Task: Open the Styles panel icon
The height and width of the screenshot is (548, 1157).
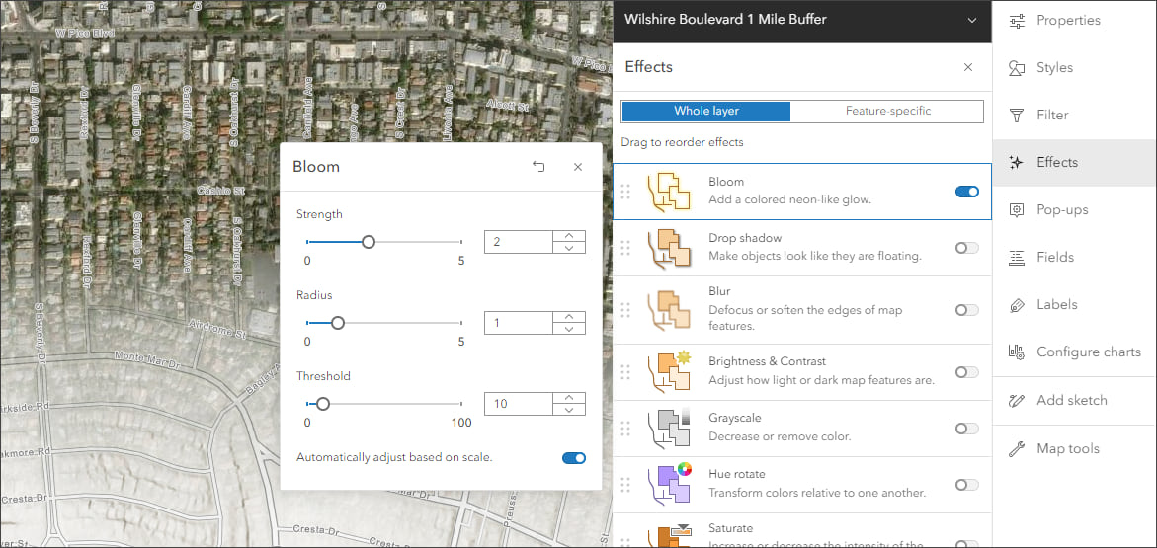Action: (x=1016, y=68)
